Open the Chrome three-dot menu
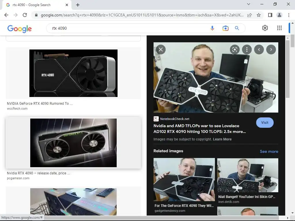This screenshot has width=295, height=221. tap(289, 15)
